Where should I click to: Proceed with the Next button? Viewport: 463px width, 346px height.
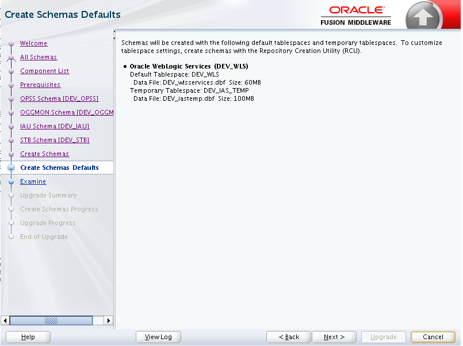(x=334, y=337)
